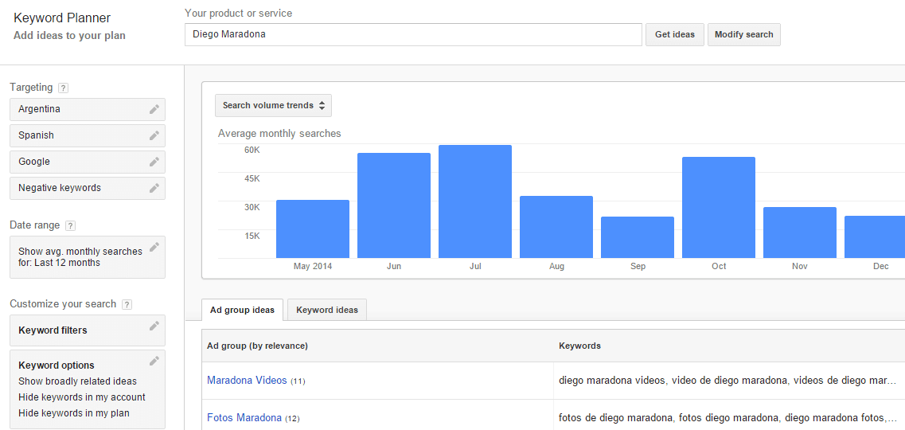Click the Aug chart bar

click(556, 228)
